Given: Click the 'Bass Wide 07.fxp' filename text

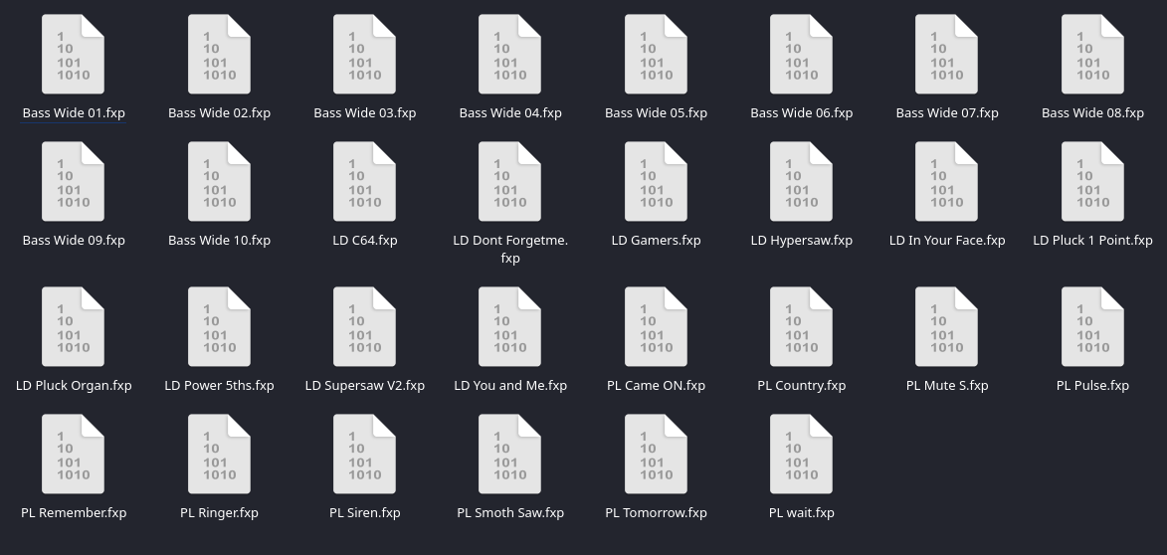Looking at the screenshot, I should pyautogui.click(x=947, y=113).
